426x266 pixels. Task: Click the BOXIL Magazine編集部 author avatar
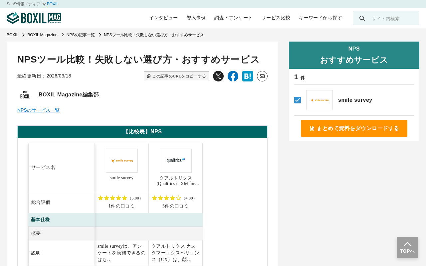(x=25, y=95)
